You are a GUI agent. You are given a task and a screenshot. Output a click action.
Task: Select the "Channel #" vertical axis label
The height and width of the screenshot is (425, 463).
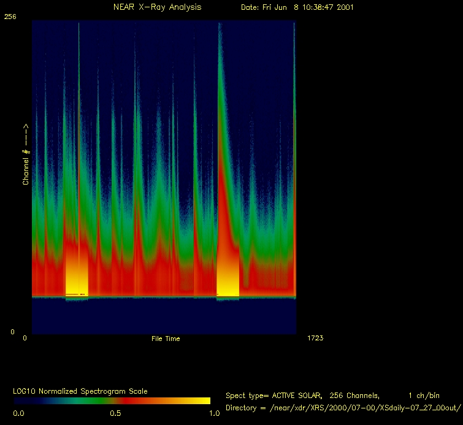[x=26, y=155]
